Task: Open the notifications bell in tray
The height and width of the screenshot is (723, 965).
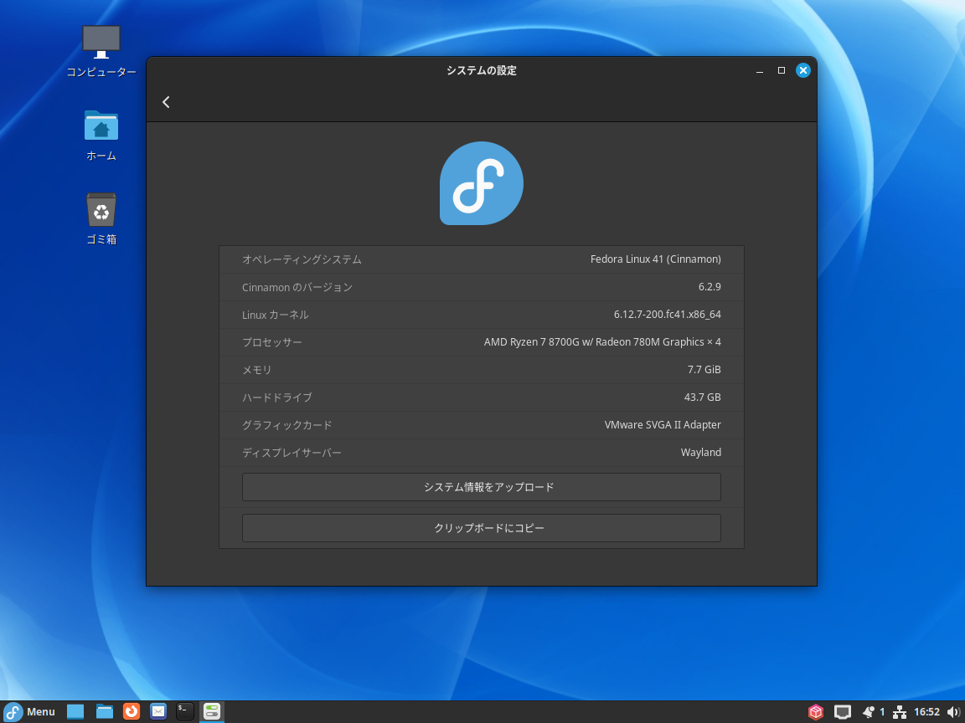Action: point(869,712)
